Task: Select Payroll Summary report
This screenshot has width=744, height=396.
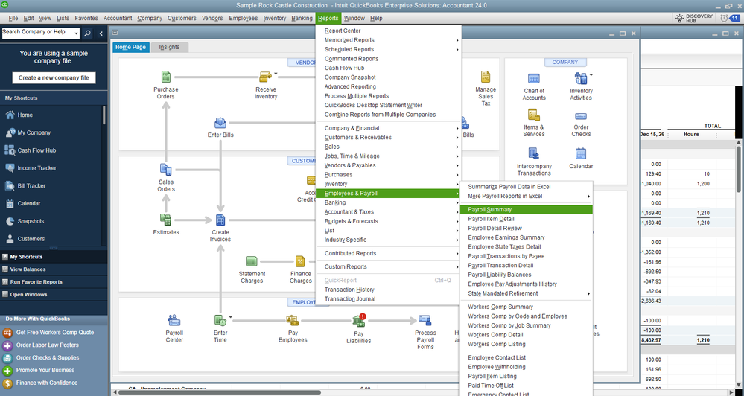Action: 526,210
